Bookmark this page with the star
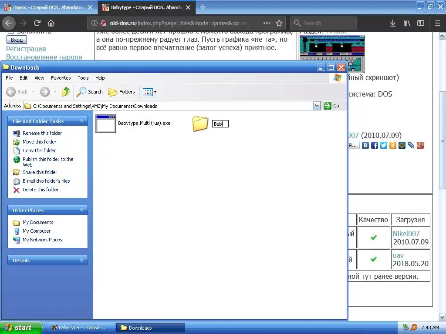The width and height of the screenshot is (446, 334). 279,23
